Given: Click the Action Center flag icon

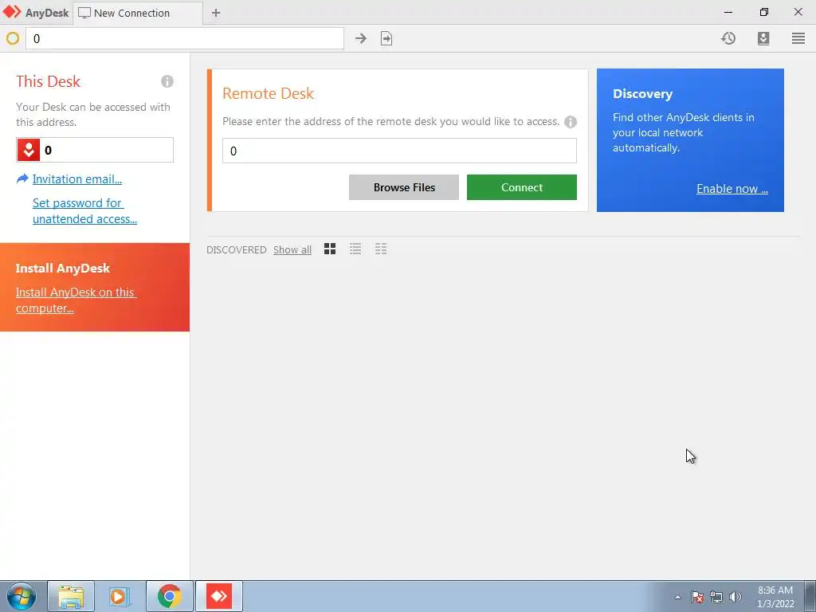Looking at the screenshot, I should coord(697,597).
